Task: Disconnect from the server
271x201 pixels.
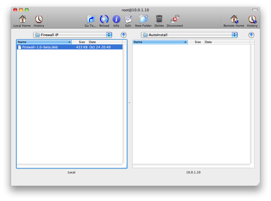Action: pos(175,19)
